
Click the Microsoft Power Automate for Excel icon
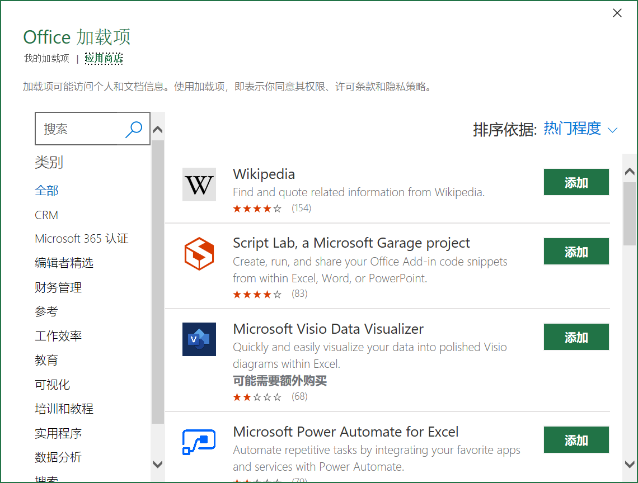tap(199, 442)
